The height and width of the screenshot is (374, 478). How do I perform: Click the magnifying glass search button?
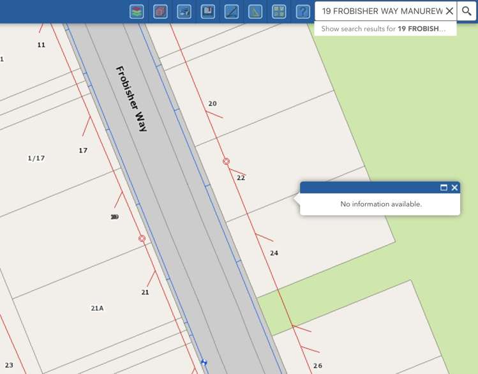(467, 11)
